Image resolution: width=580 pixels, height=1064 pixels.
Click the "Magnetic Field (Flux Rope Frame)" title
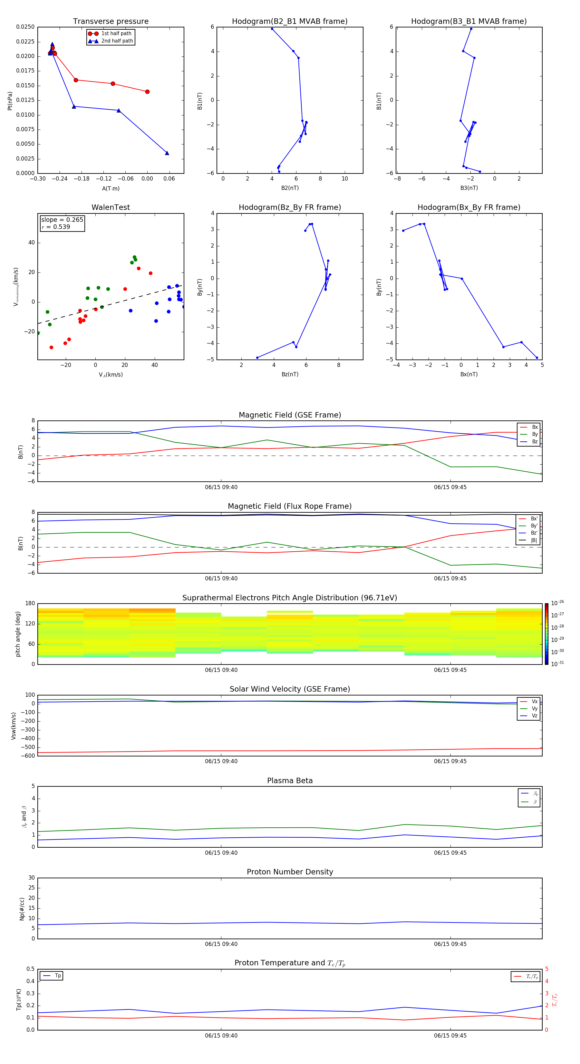[x=290, y=507]
